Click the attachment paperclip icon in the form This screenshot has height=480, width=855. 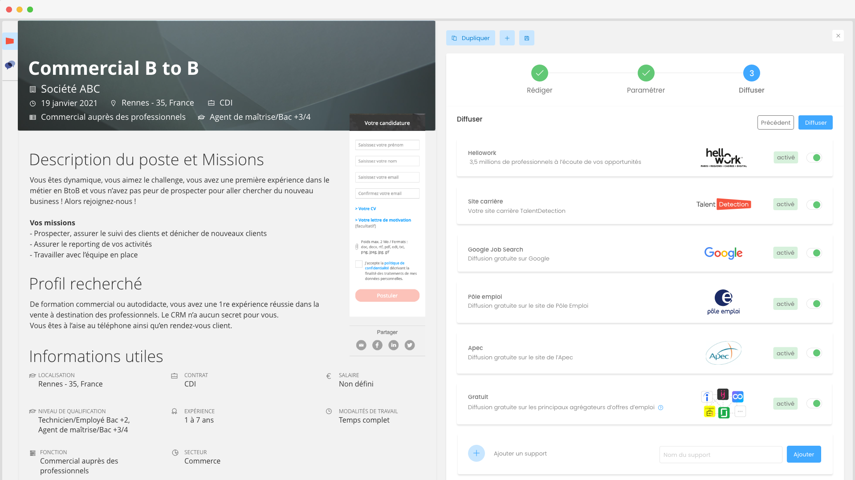tap(357, 247)
